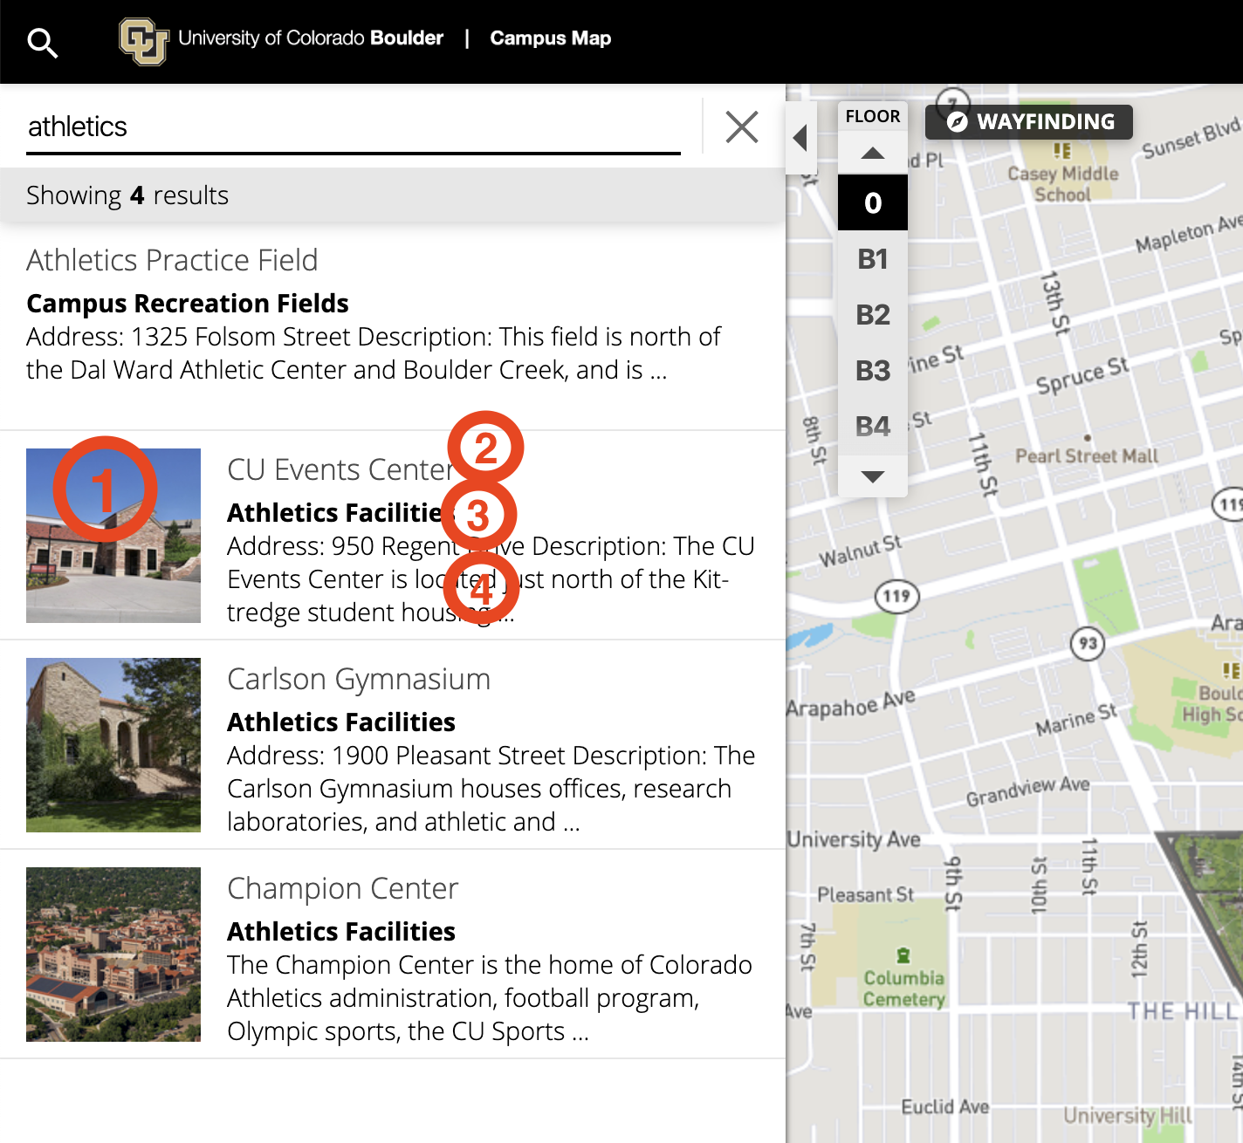Click the Sunset Blvd map label
Viewport: 1243px width, 1143px height.
coord(1191,138)
